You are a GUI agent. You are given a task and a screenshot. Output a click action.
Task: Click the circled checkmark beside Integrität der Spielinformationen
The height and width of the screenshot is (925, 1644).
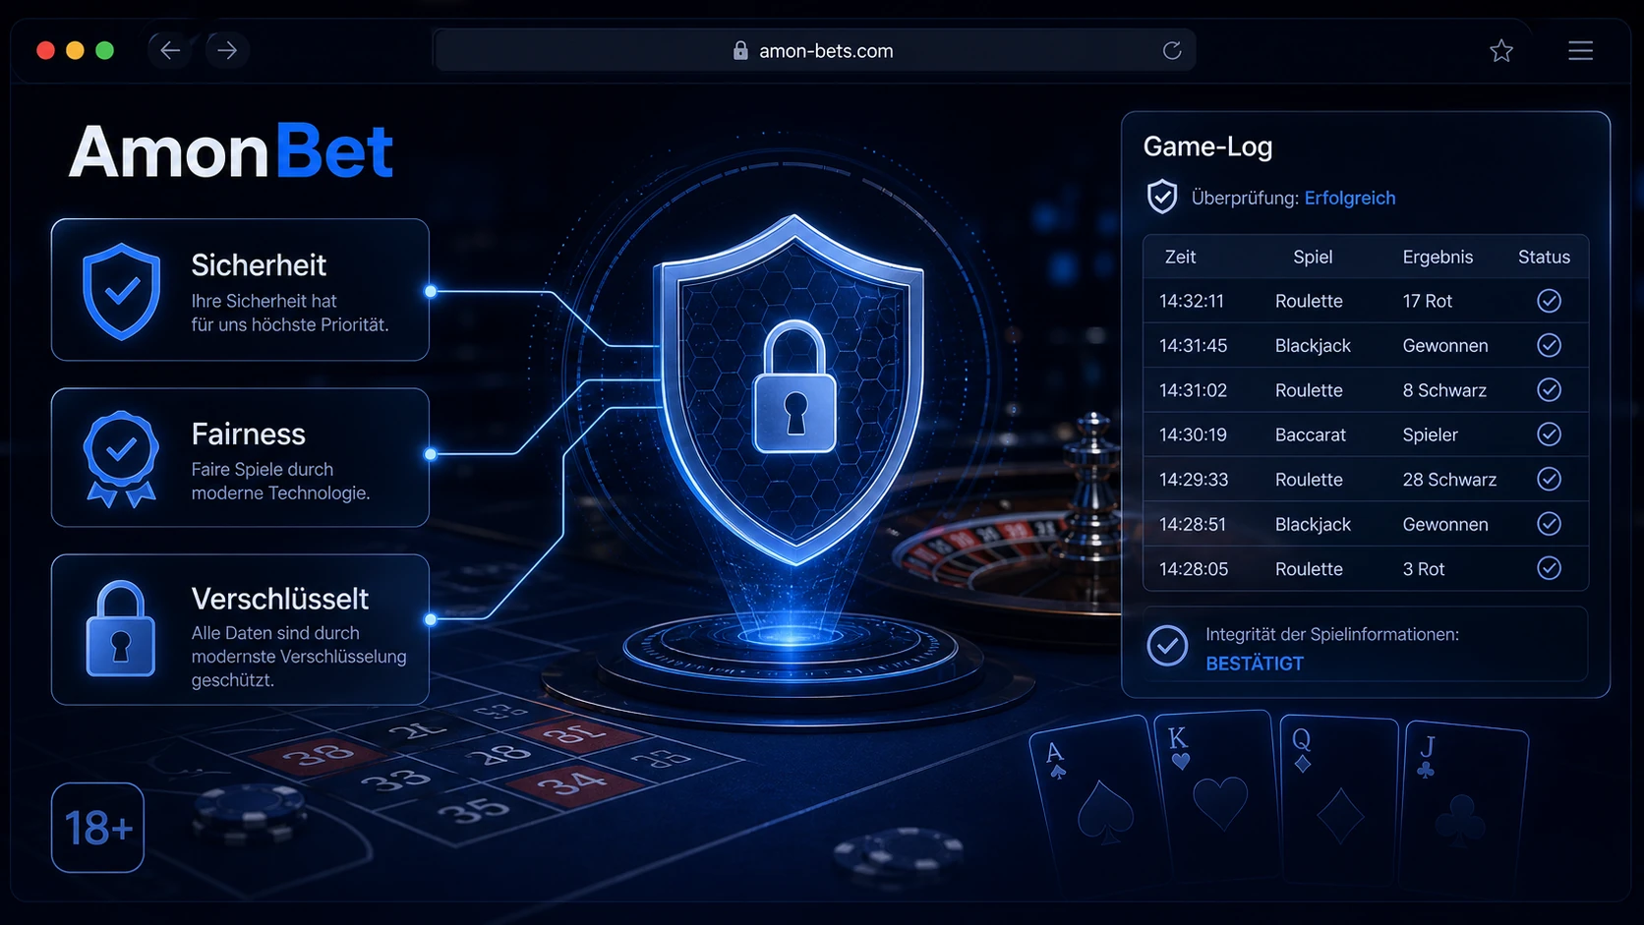point(1167,646)
